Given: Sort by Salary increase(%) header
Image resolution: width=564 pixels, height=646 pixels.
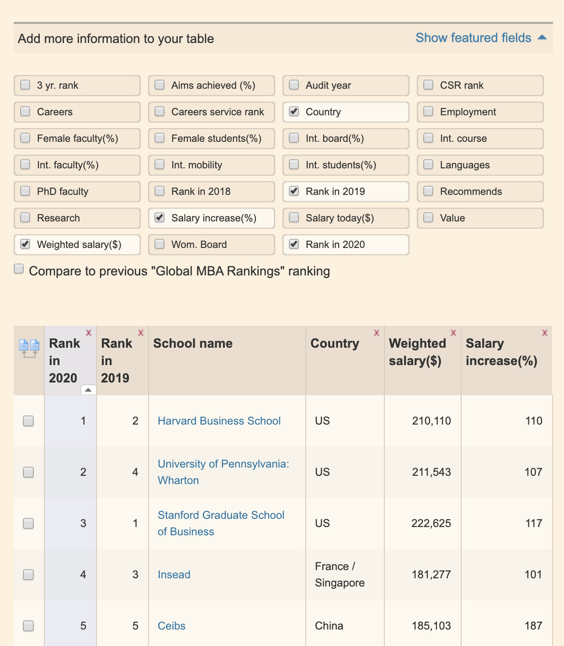Looking at the screenshot, I should [x=501, y=352].
